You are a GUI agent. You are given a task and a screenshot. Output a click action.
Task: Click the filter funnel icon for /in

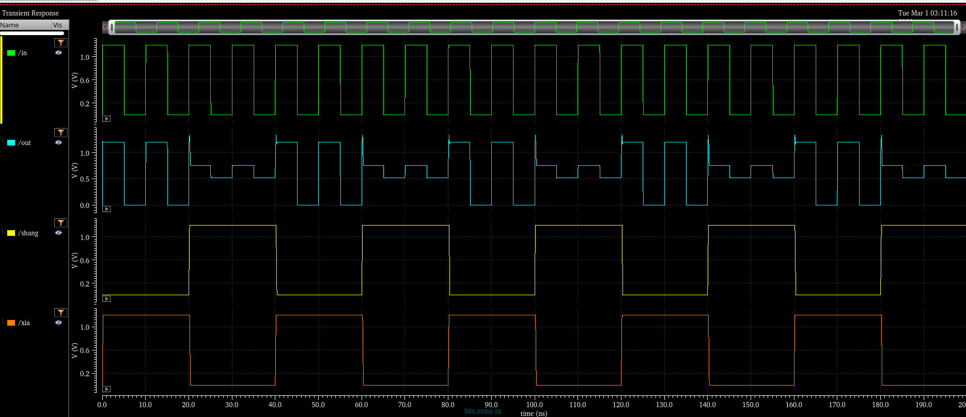(61, 43)
